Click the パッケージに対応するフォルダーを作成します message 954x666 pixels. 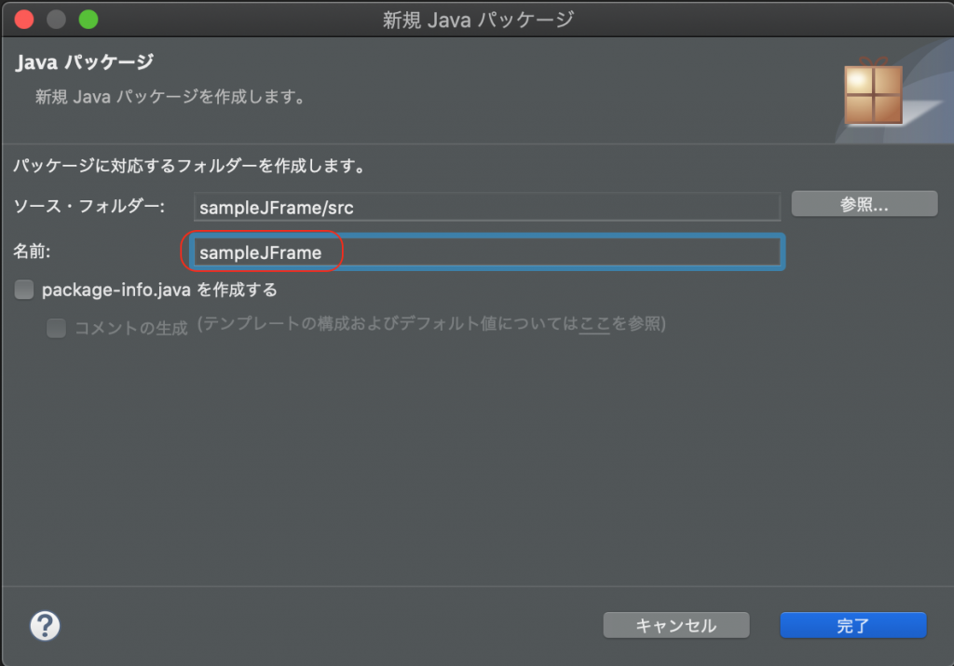(x=187, y=168)
